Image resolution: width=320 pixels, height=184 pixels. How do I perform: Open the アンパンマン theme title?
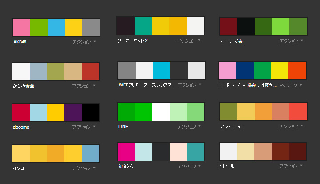232,126
